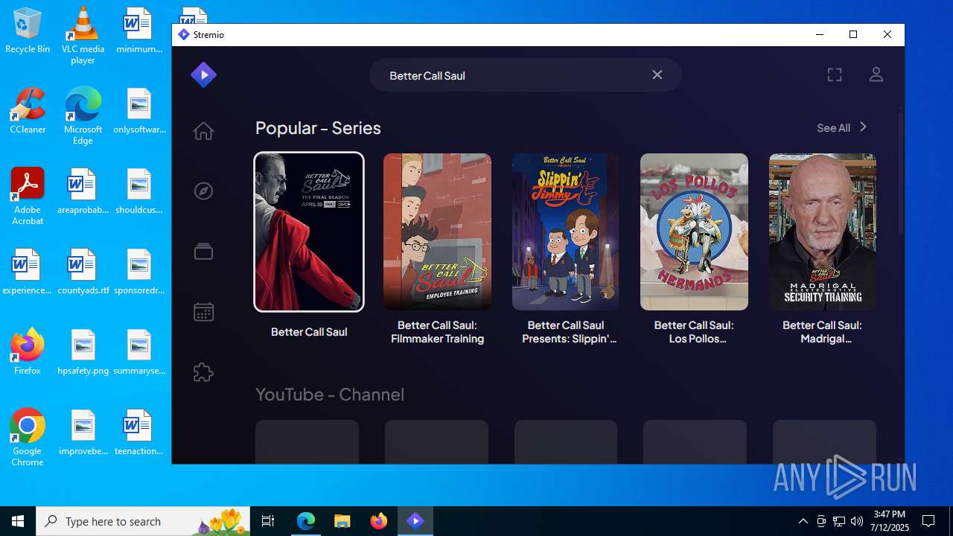The height and width of the screenshot is (536, 953).
Task: Click the Stremio taskbar button
Action: (x=415, y=521)
